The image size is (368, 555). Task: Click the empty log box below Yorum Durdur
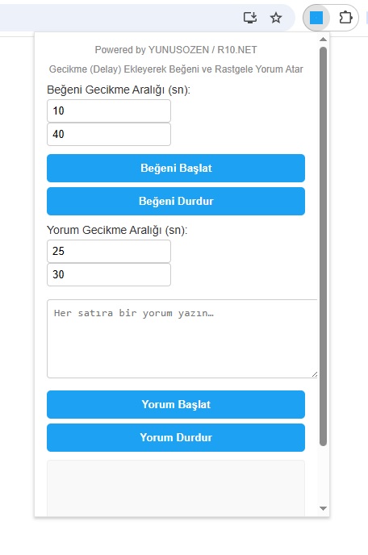[x=176, y=488]
